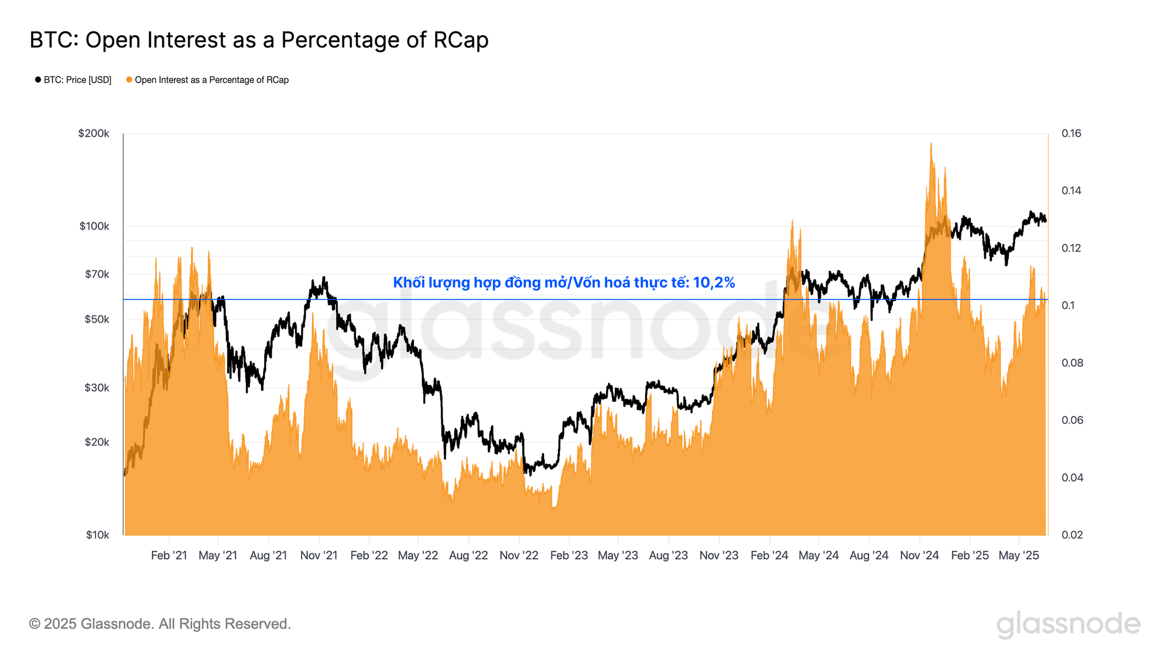Click the Feb '21 x-axis label

169,555
